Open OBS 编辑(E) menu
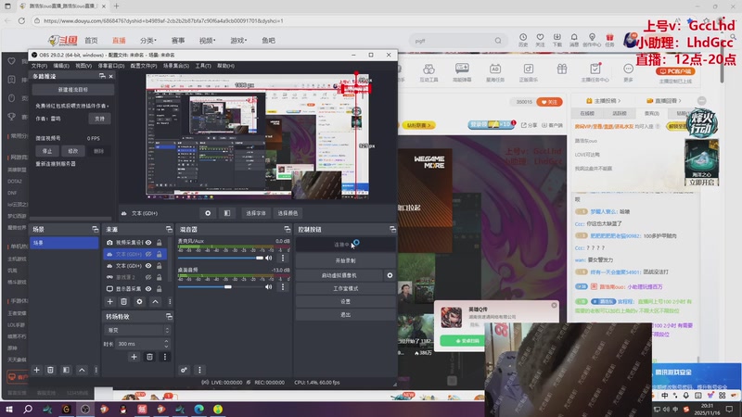742x417 pixels. 61,66
